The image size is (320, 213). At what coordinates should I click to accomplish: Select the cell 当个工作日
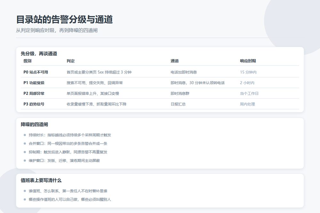pyautogui.click(x=249, y=93)
